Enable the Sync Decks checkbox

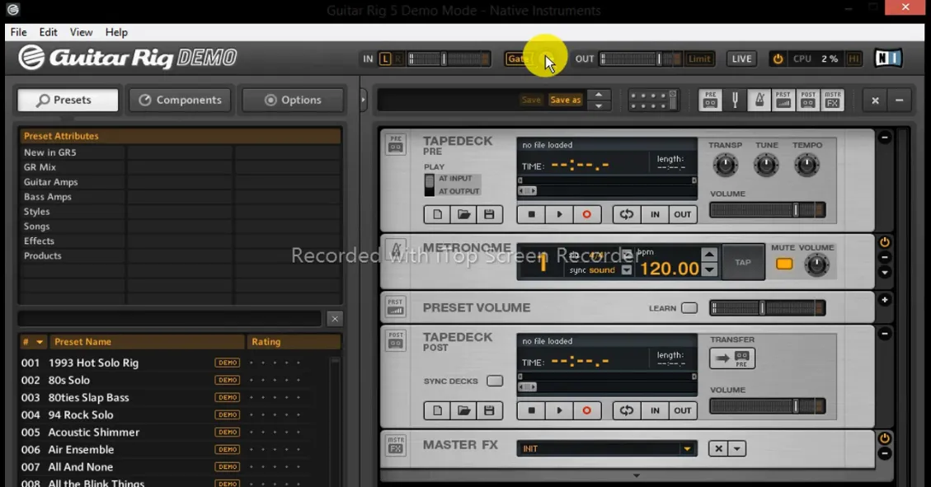tap(495, 381)
